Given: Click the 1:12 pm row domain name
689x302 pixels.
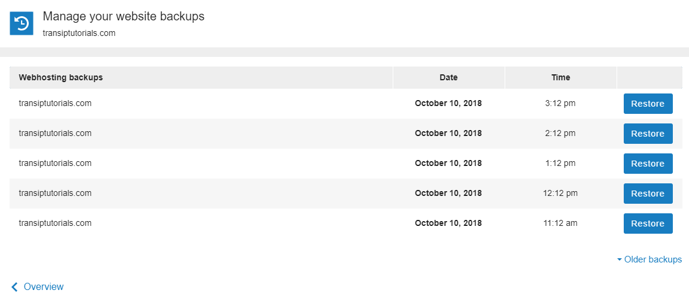Looking at the screenshot, I should coord(55,163).
